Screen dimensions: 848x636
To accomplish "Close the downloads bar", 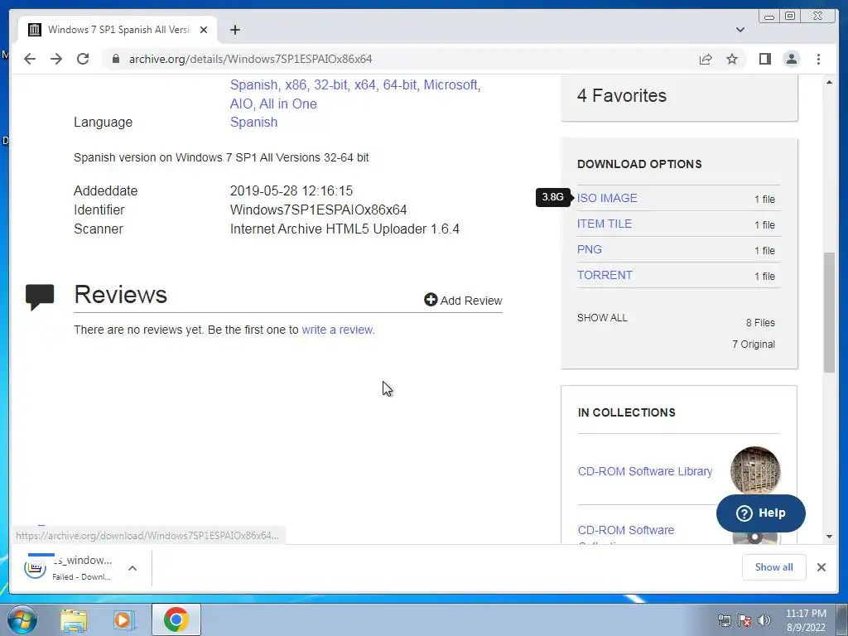I will 821,566.
